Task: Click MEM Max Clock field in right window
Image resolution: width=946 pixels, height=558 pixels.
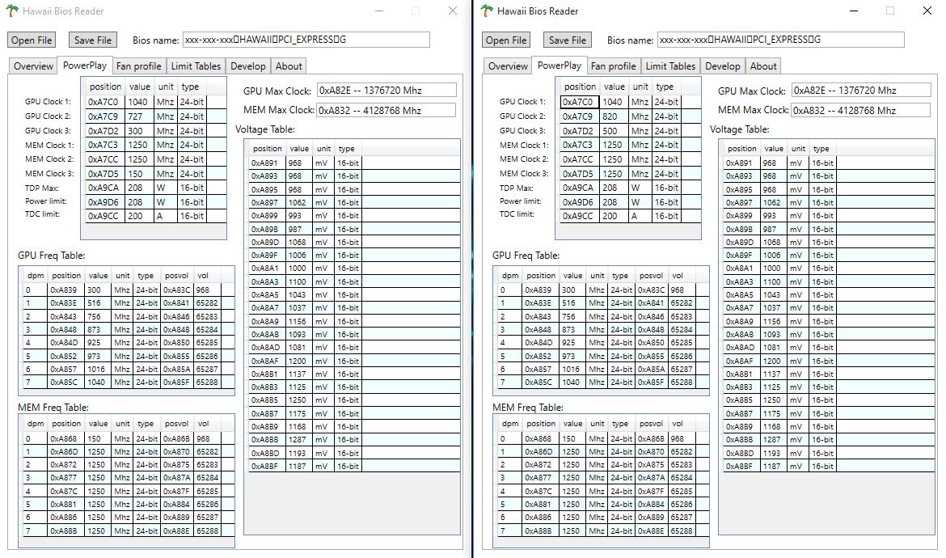Action: tap(860, 111)
